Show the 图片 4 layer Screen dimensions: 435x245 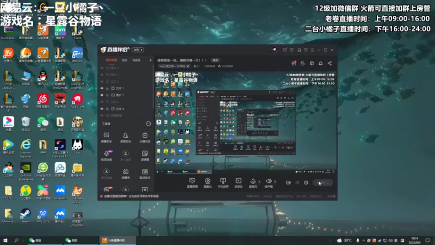coord(102,68)
